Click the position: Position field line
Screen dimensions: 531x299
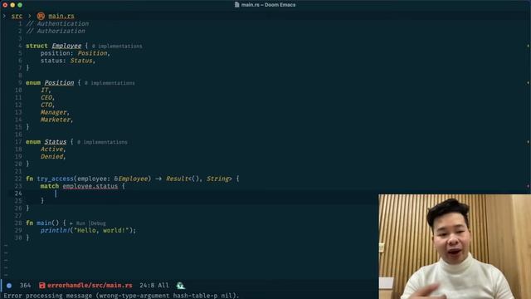[x=76, y=53]
